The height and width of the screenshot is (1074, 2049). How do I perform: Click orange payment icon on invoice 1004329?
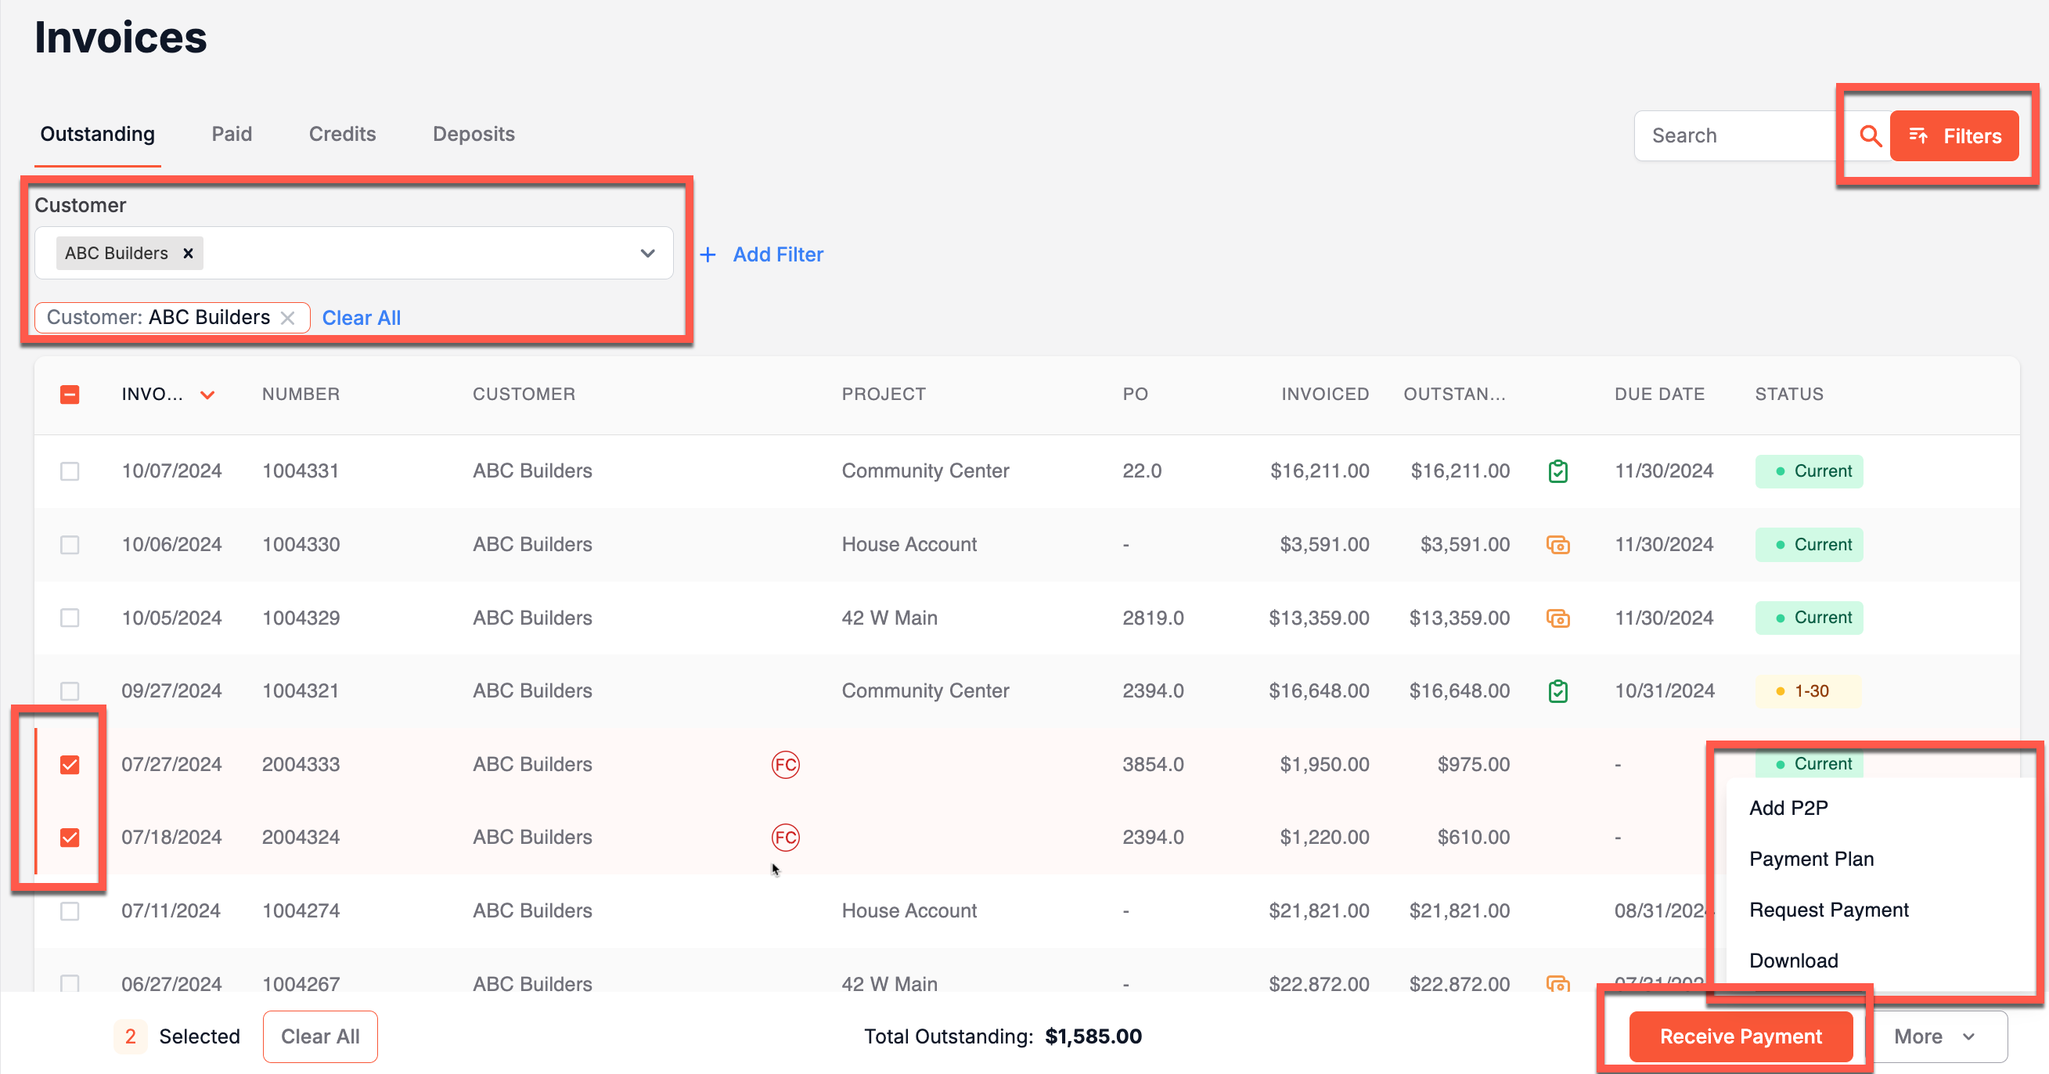(x=1557, y=618)
